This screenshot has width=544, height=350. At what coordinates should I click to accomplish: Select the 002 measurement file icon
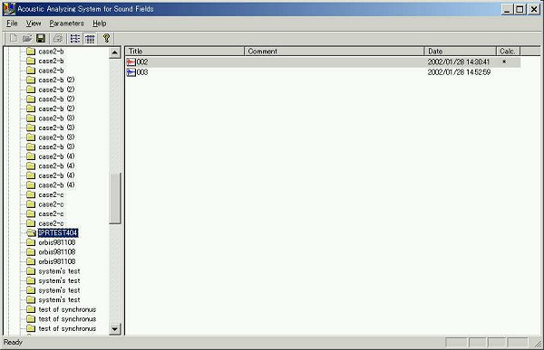[131, 62]
